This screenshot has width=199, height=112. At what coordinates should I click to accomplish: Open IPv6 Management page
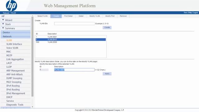coord(16,93)
